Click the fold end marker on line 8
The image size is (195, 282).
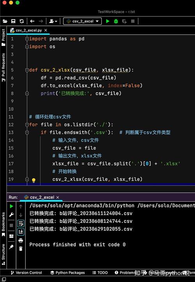[x=27, y=93]
